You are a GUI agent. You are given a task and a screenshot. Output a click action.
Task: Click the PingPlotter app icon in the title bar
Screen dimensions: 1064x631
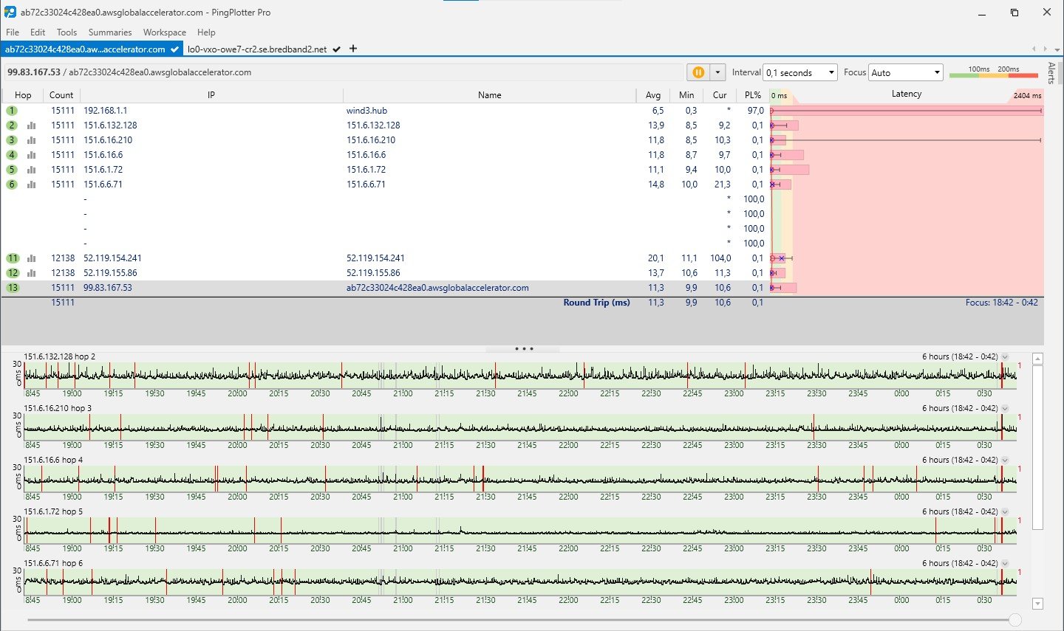10,13
